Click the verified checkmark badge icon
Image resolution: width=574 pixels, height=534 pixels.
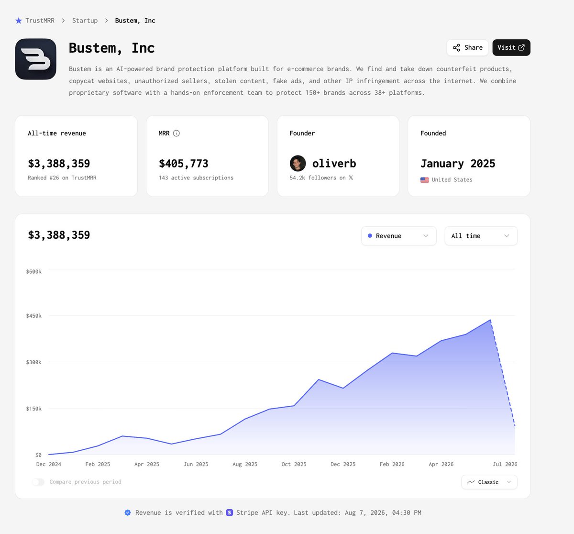pyautogui.click(x=128, y=512)
